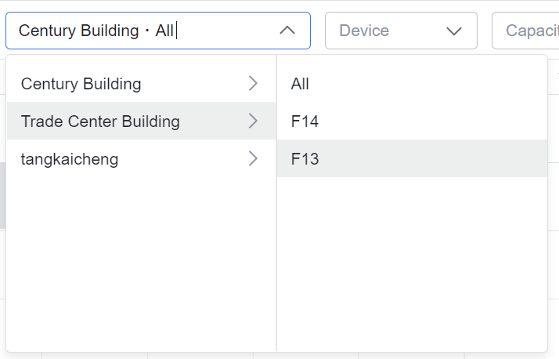
Task: Expand tangkaicheng via its right chevron
Action: 252,159
